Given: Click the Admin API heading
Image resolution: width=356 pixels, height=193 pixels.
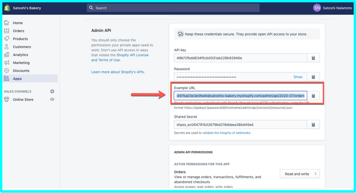Looking at the screenshot, I should coord(101,30).
